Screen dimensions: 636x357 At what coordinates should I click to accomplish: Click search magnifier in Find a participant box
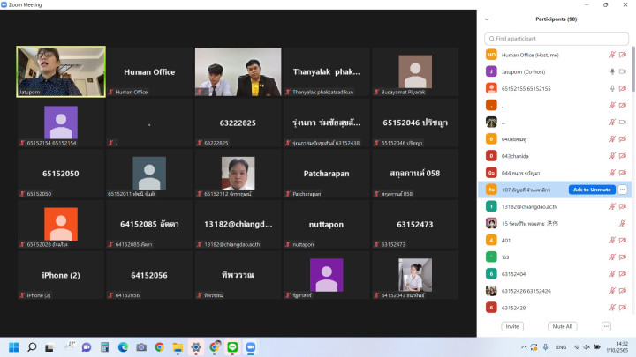[x=492, y=39]
